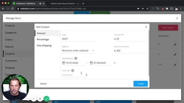
Task: Close the Fashion Store Secure Checkout tab
Action: click(78, 4)
